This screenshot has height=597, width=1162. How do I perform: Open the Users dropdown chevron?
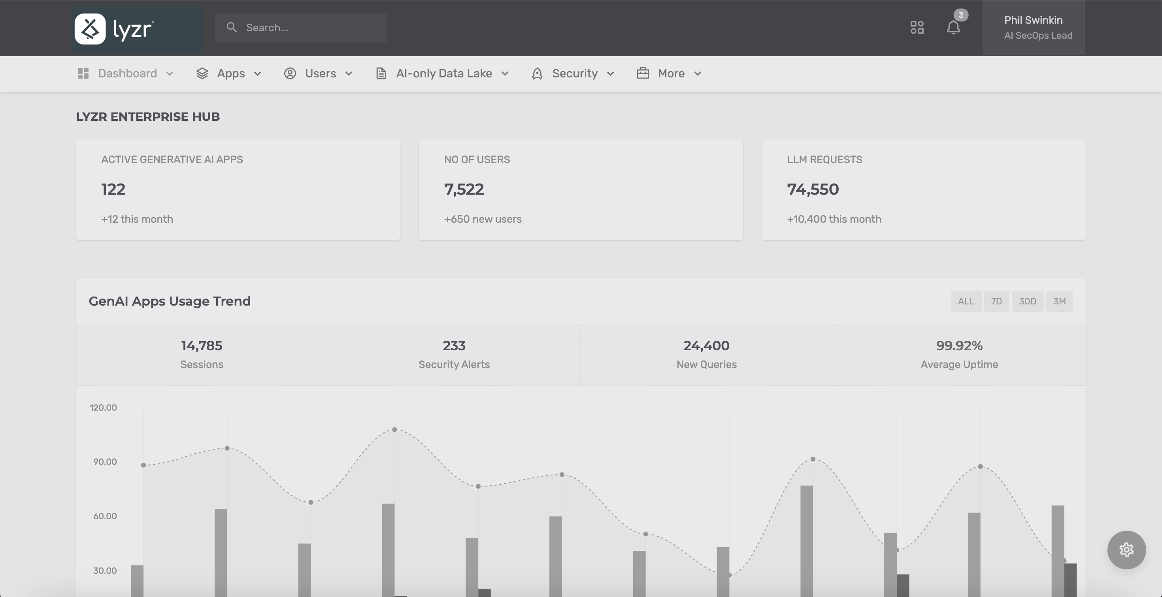348,73
